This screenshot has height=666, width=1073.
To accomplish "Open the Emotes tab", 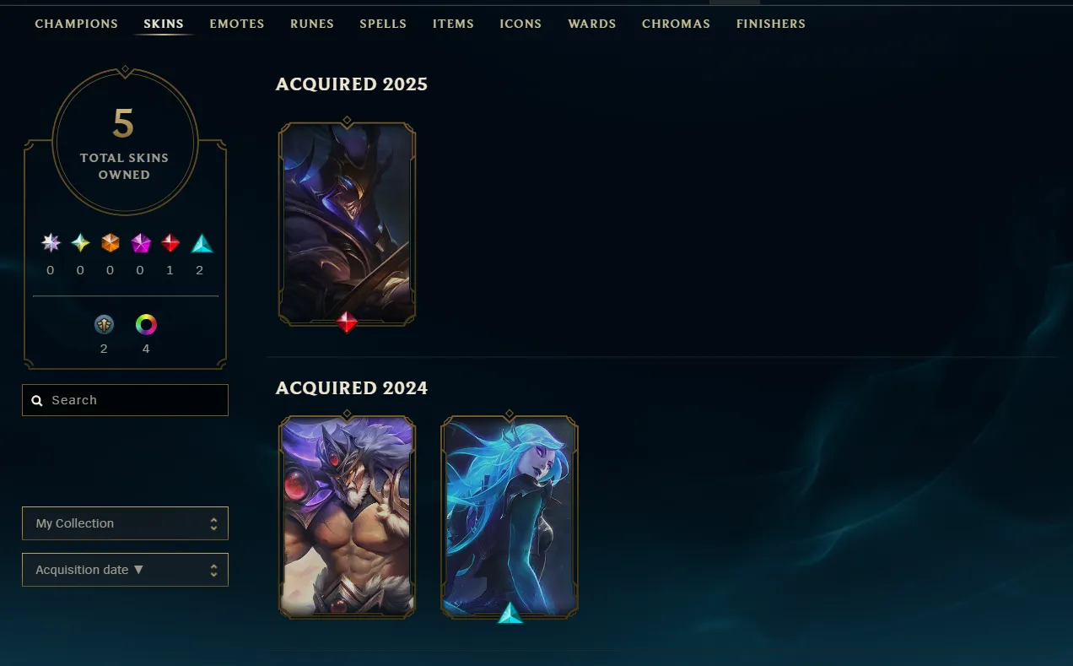I will (x=237, y=24).
